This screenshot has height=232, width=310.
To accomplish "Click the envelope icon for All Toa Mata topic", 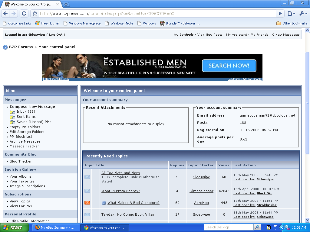I will [x=87, y=177].
